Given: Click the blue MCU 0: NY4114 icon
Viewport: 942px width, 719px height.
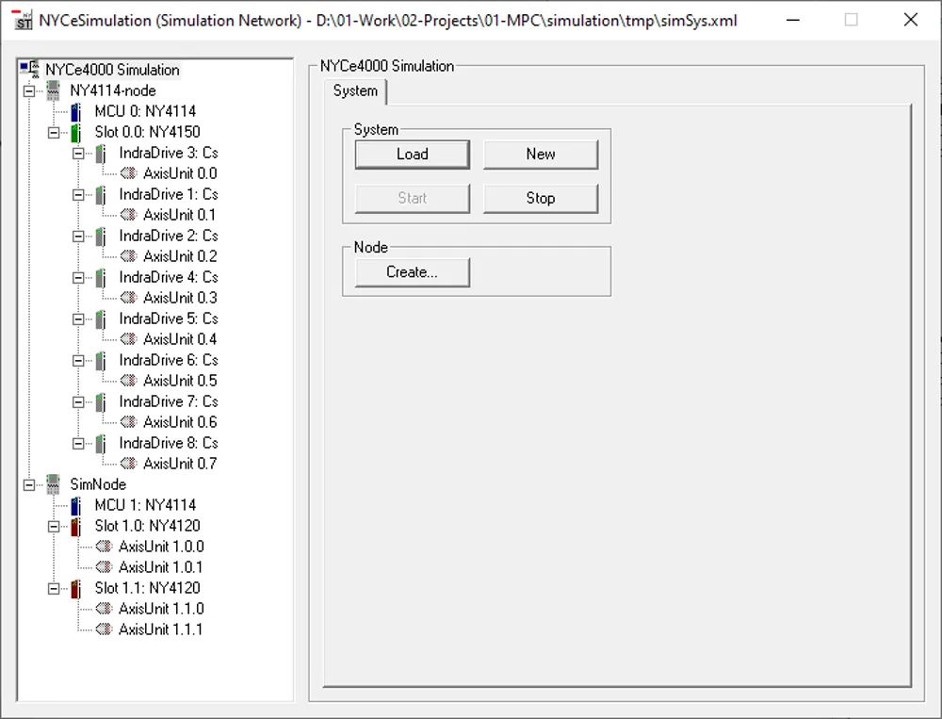Looking at the screenshot, I should [77, 111].
